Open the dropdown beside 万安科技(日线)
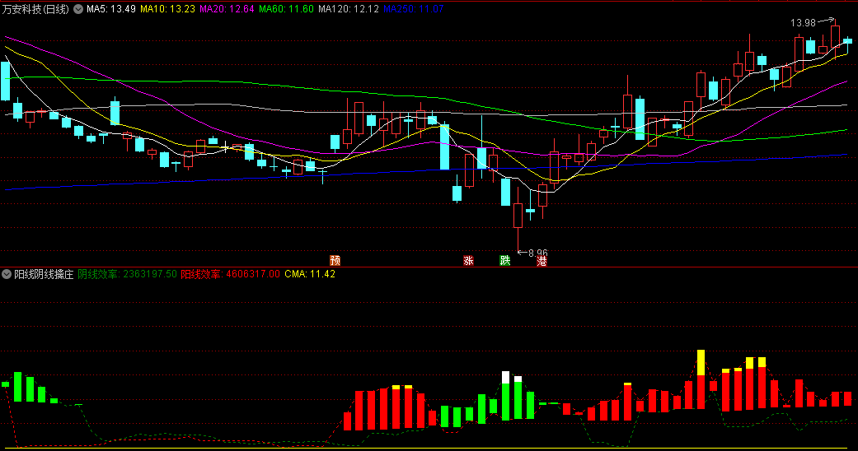Image resolution: width=858 pixels, height=451 pixels. (x=78, y=9)
